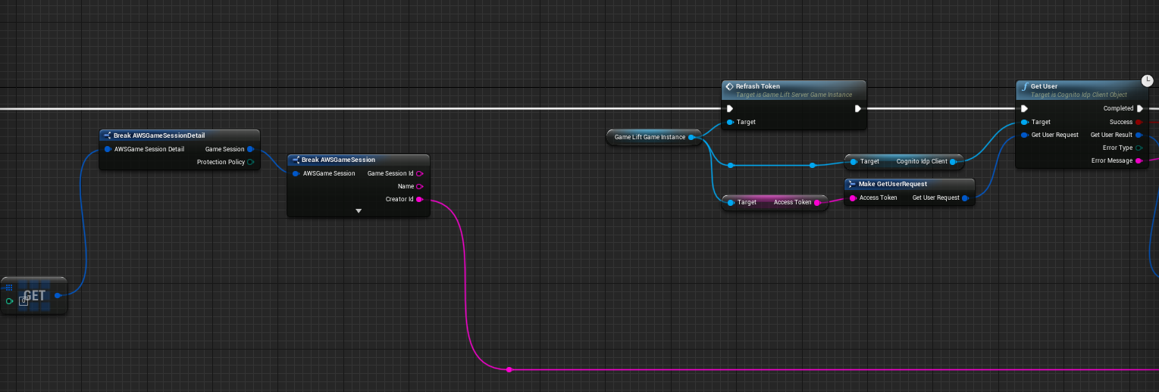
Task: Select the Game Session Id pin
Action: (419, 173)
